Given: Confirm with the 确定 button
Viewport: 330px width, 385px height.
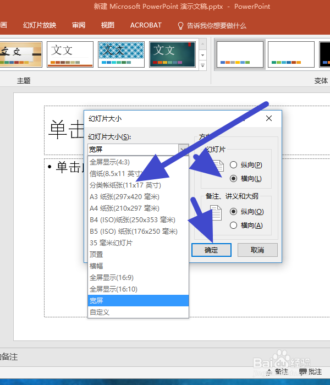Looking at the screenshot, I should click(x=211, y=250).
